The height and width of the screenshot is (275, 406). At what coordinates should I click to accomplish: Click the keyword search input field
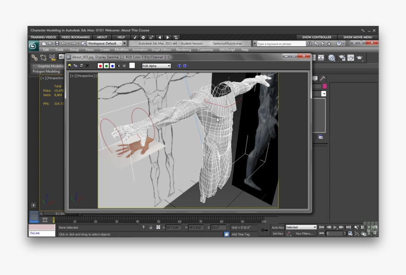click(281, 44)
